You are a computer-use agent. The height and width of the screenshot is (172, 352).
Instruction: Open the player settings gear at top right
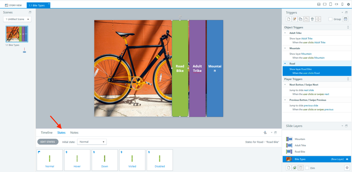coord(348,4)
